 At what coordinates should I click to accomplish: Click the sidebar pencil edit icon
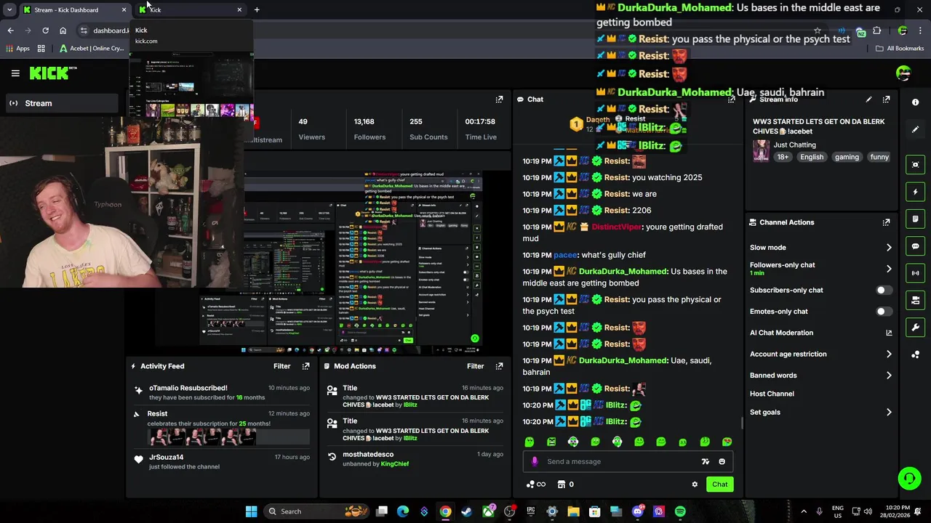tap(916, 129)
